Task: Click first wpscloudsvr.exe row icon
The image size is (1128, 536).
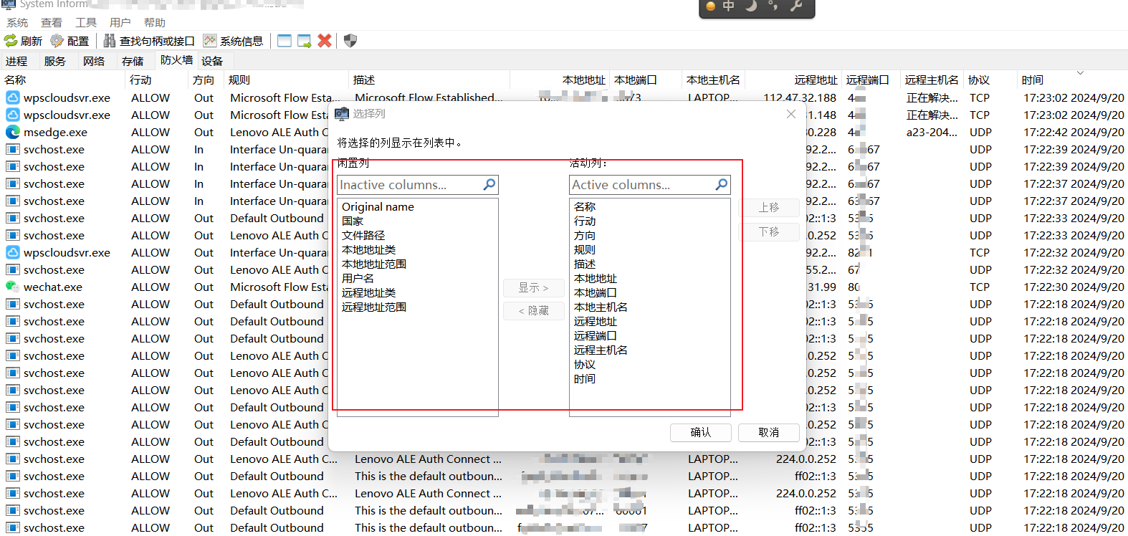Action: pos(13,97)
